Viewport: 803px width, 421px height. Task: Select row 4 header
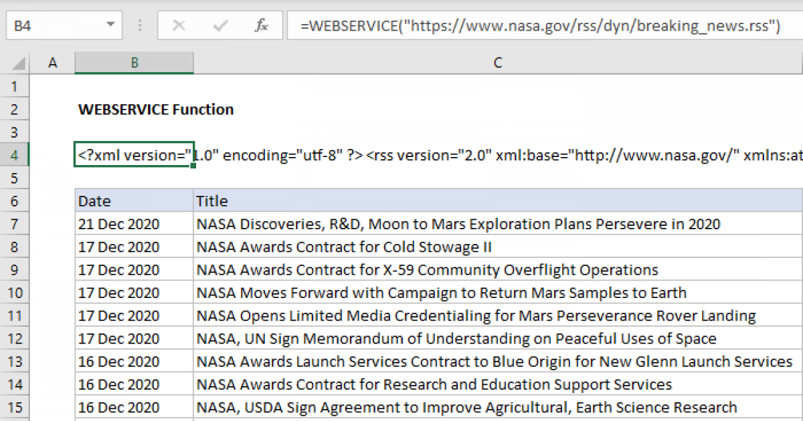pos(15,156)
